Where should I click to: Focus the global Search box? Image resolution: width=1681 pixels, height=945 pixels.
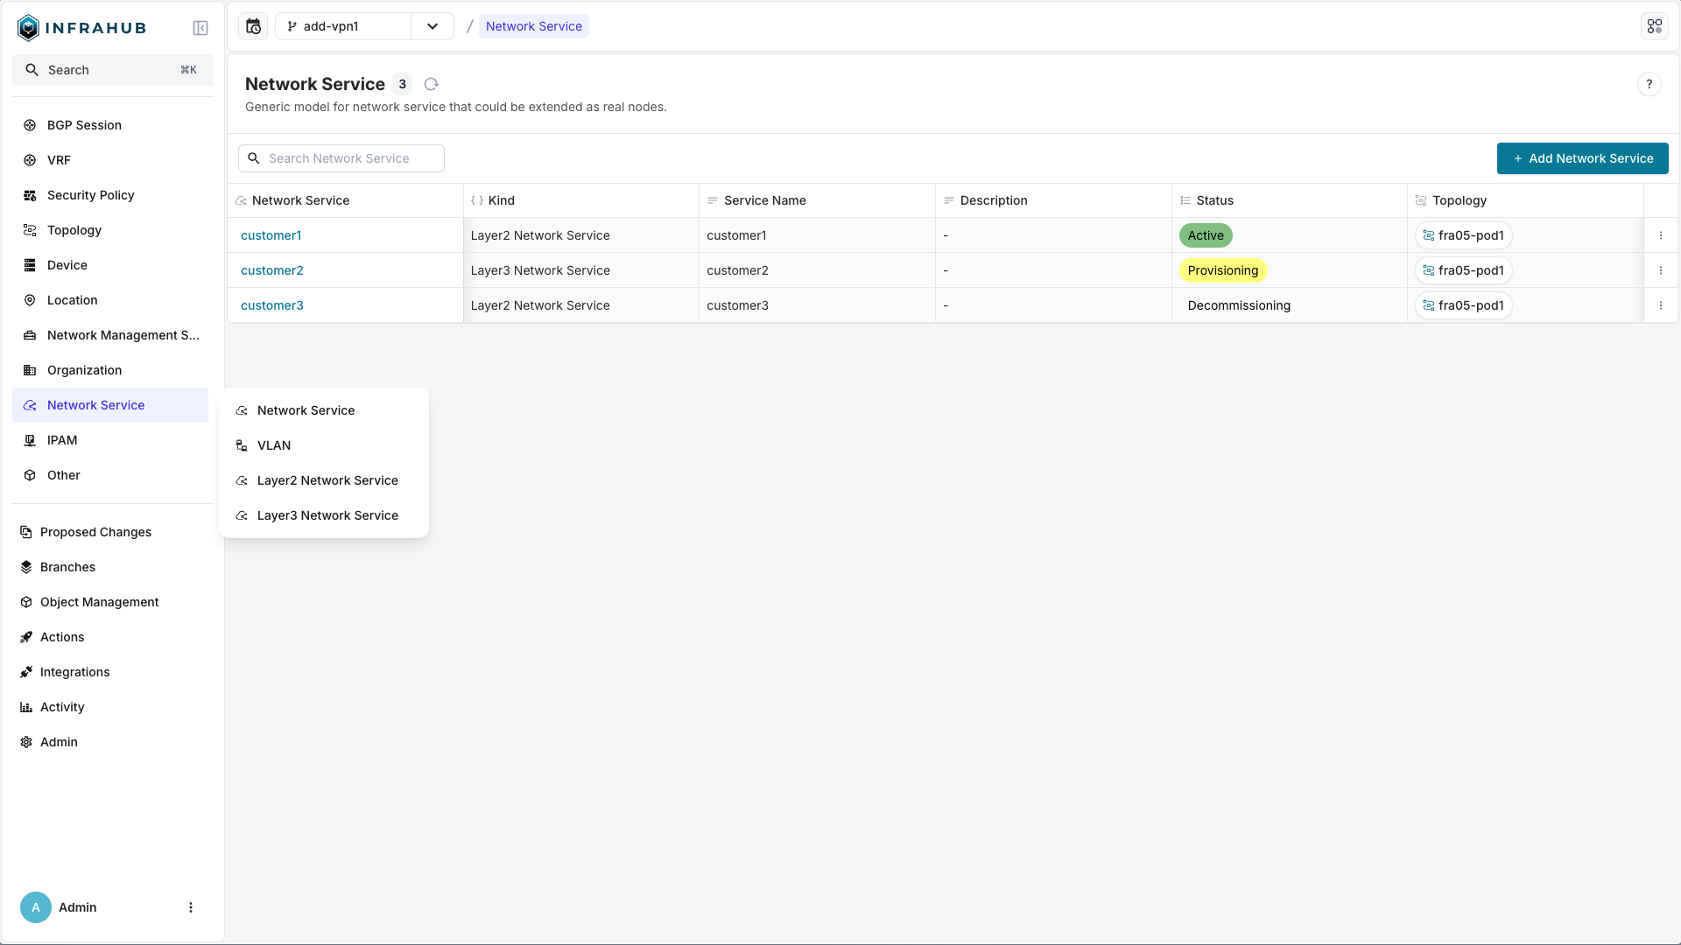[113, 70]
